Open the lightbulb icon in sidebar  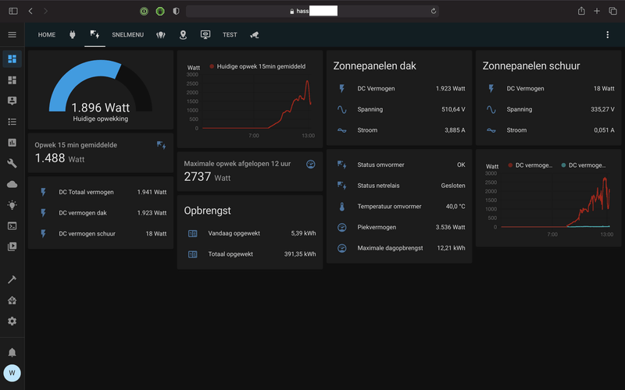(12, 205)
